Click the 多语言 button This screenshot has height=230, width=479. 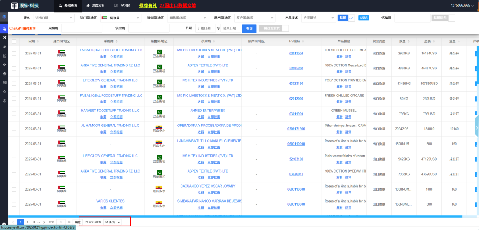(364, 18)
